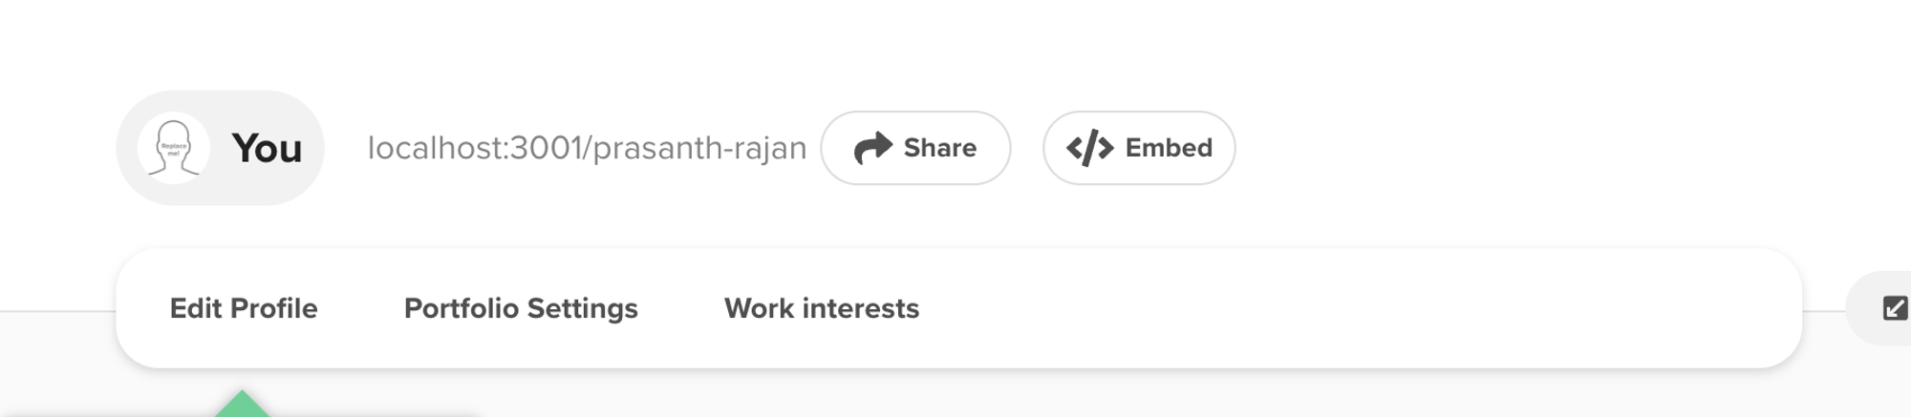
Task: Click the Embed code brackets icon
Action: click(1089, 148)
